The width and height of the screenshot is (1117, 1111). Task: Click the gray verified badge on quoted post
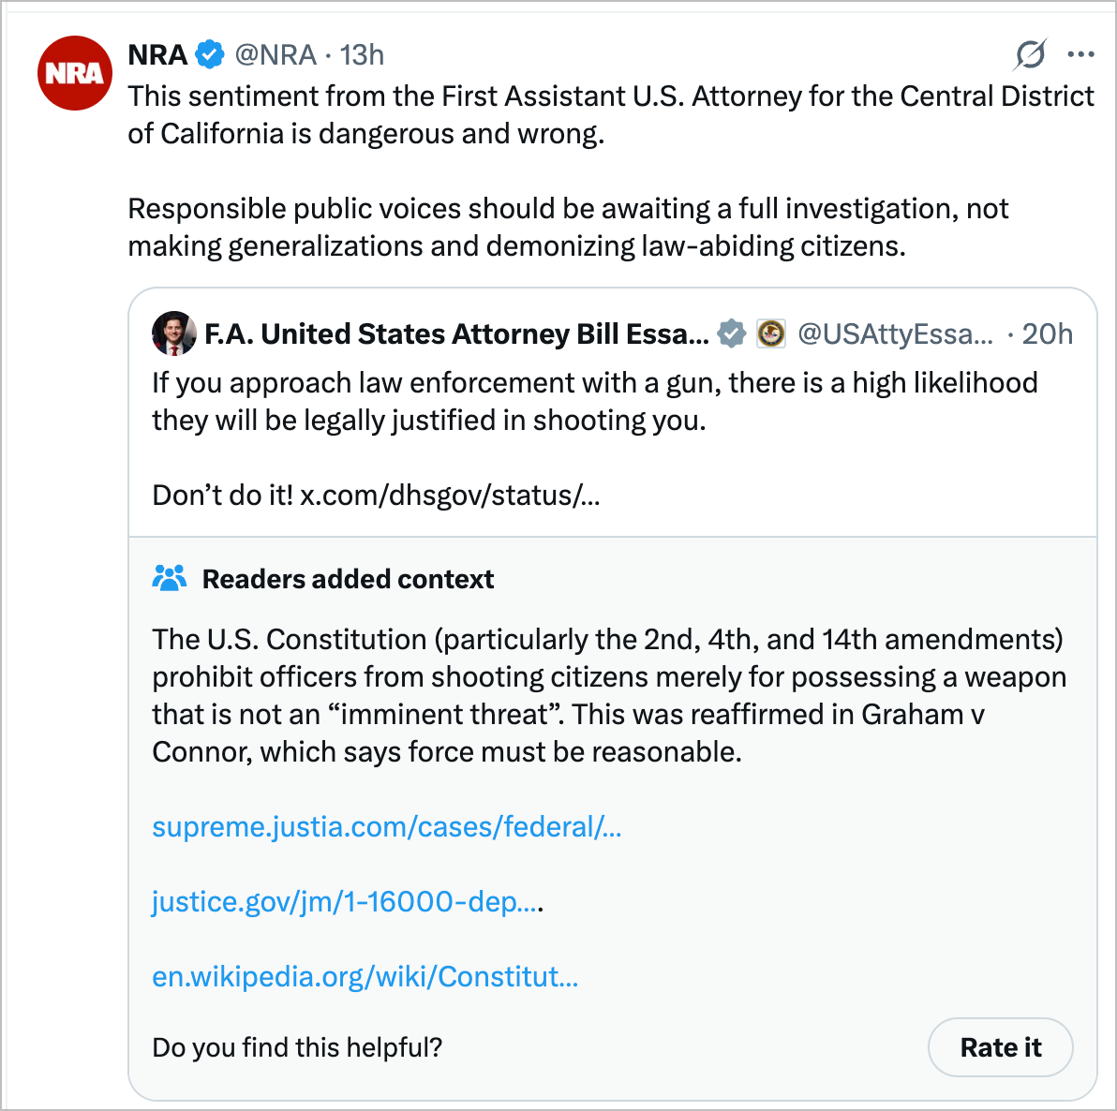point(731,333)
